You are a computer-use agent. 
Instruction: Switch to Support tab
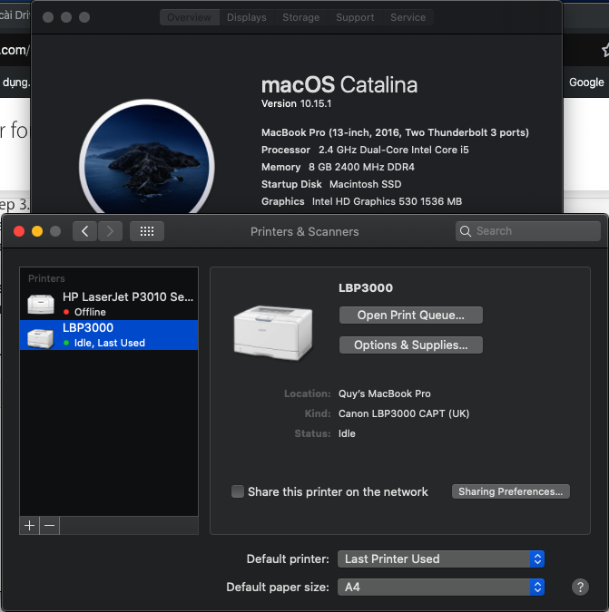355,17
